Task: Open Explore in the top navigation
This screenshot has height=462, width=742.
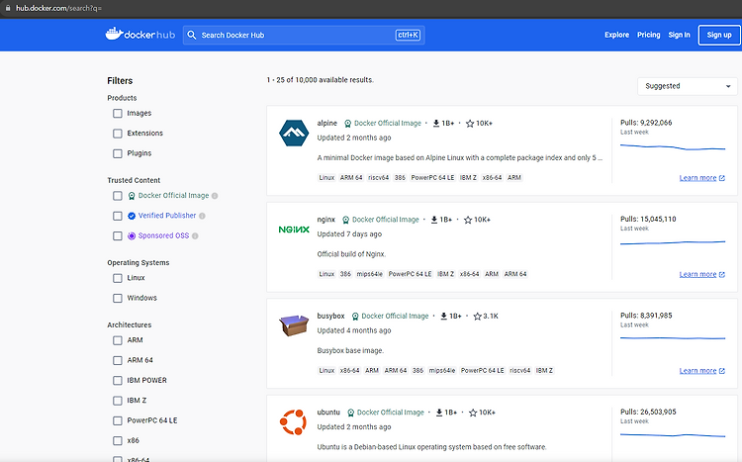Action: pyautogui.click(x=616, y=35)
